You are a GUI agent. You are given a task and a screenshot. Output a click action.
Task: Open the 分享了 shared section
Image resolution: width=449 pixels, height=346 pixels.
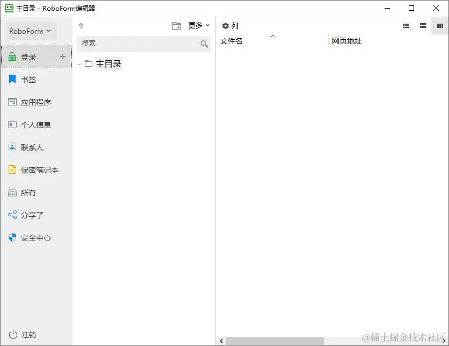[x=37, y=215]
